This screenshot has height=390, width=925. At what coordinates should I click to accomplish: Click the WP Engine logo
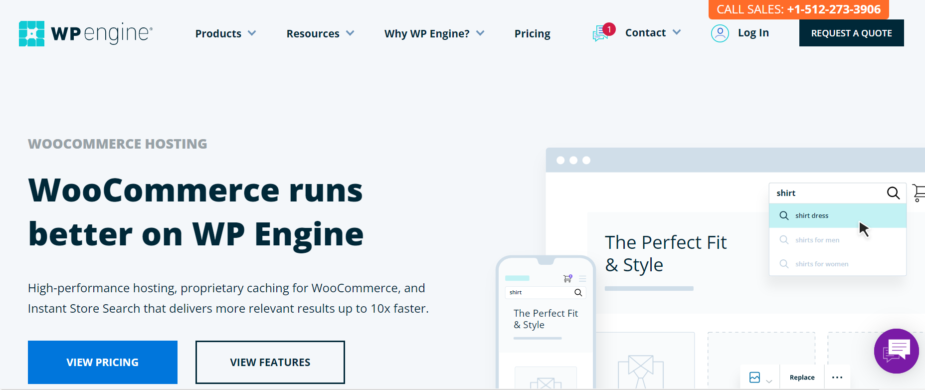[x=85, y=33]
